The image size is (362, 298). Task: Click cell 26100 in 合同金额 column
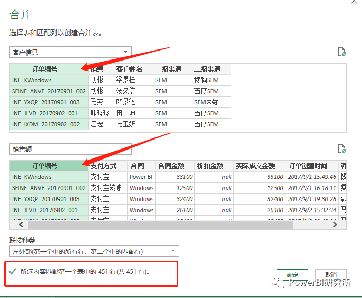coord(175,210)
